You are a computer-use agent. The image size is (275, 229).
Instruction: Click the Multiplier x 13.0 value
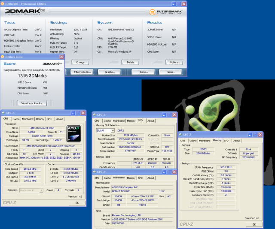(x=30, y=173)
